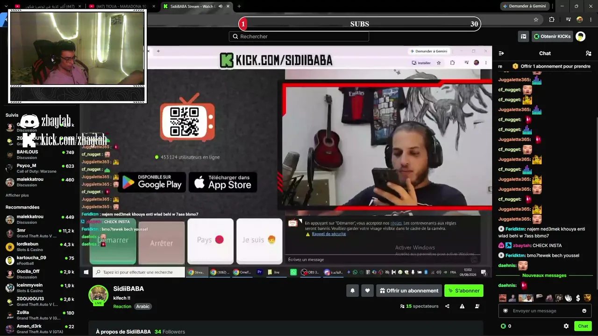598x336 pixels.
Task: Open the Chrome profile avatar
Action: click(580, 20)
